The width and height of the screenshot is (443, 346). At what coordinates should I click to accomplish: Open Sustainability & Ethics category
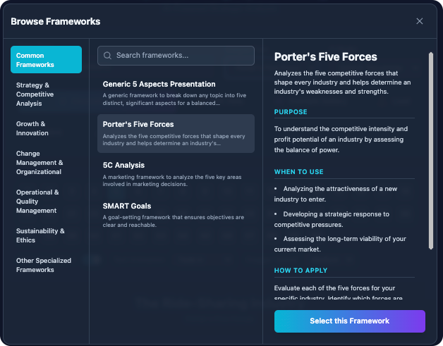pos(46,235)
